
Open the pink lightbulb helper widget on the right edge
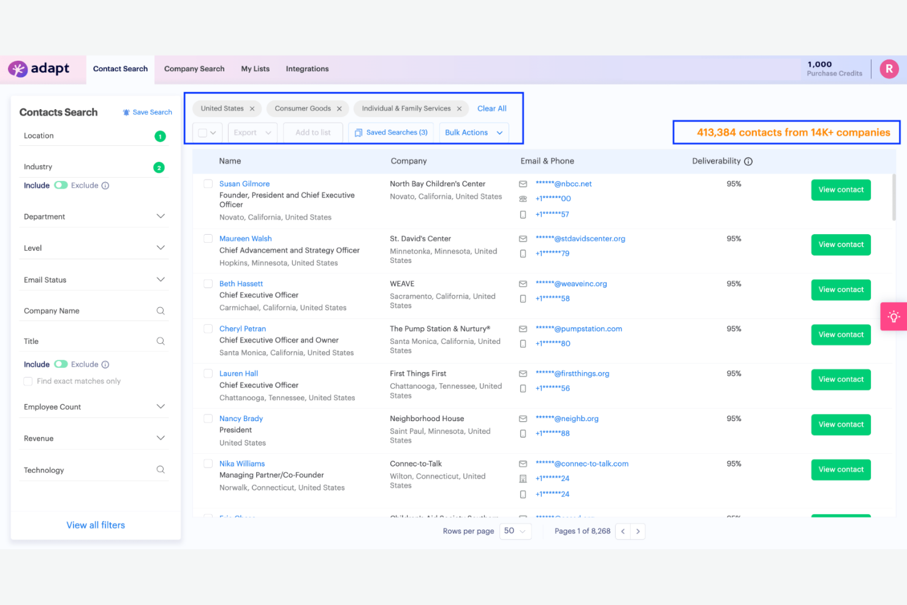click(x=894, y=316)
